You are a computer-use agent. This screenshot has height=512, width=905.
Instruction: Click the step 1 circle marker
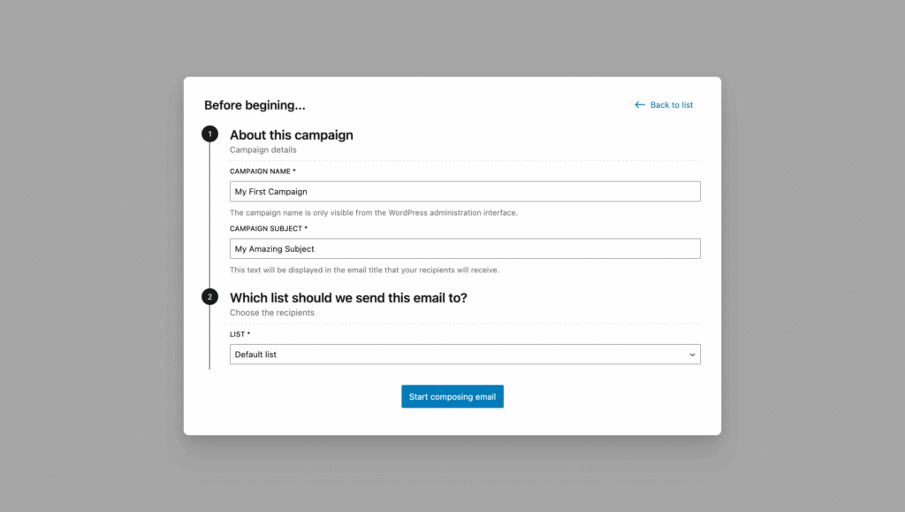pyautogui.click(x=209, y=134)
